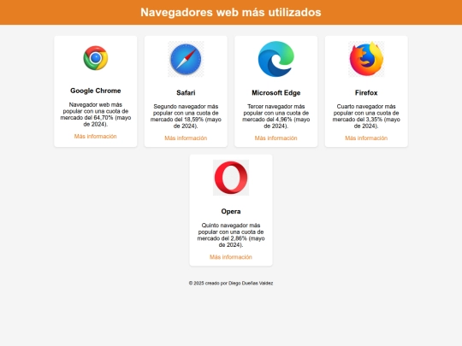Open Más información link under Microsoft Edge
The width and height of the screenshot is (462, 346).
coord(276,138)
